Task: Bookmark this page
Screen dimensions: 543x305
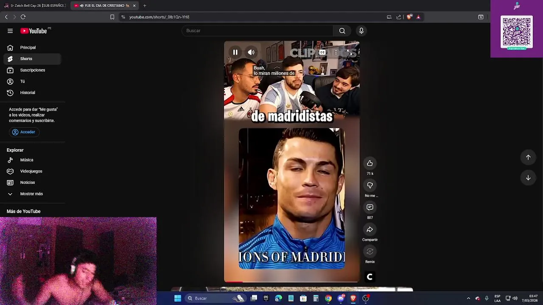Action: 112,17
